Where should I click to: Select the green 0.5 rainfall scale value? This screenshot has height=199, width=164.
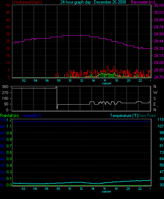click(9, 159)
